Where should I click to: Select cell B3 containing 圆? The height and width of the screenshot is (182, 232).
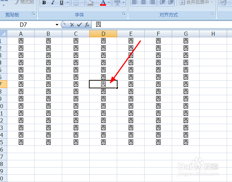tap(48, 55)
